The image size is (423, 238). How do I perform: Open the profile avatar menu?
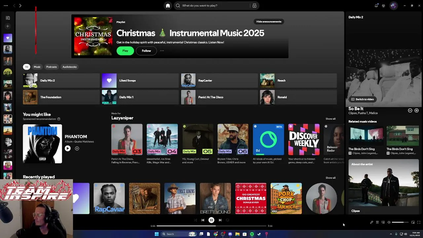393,6
